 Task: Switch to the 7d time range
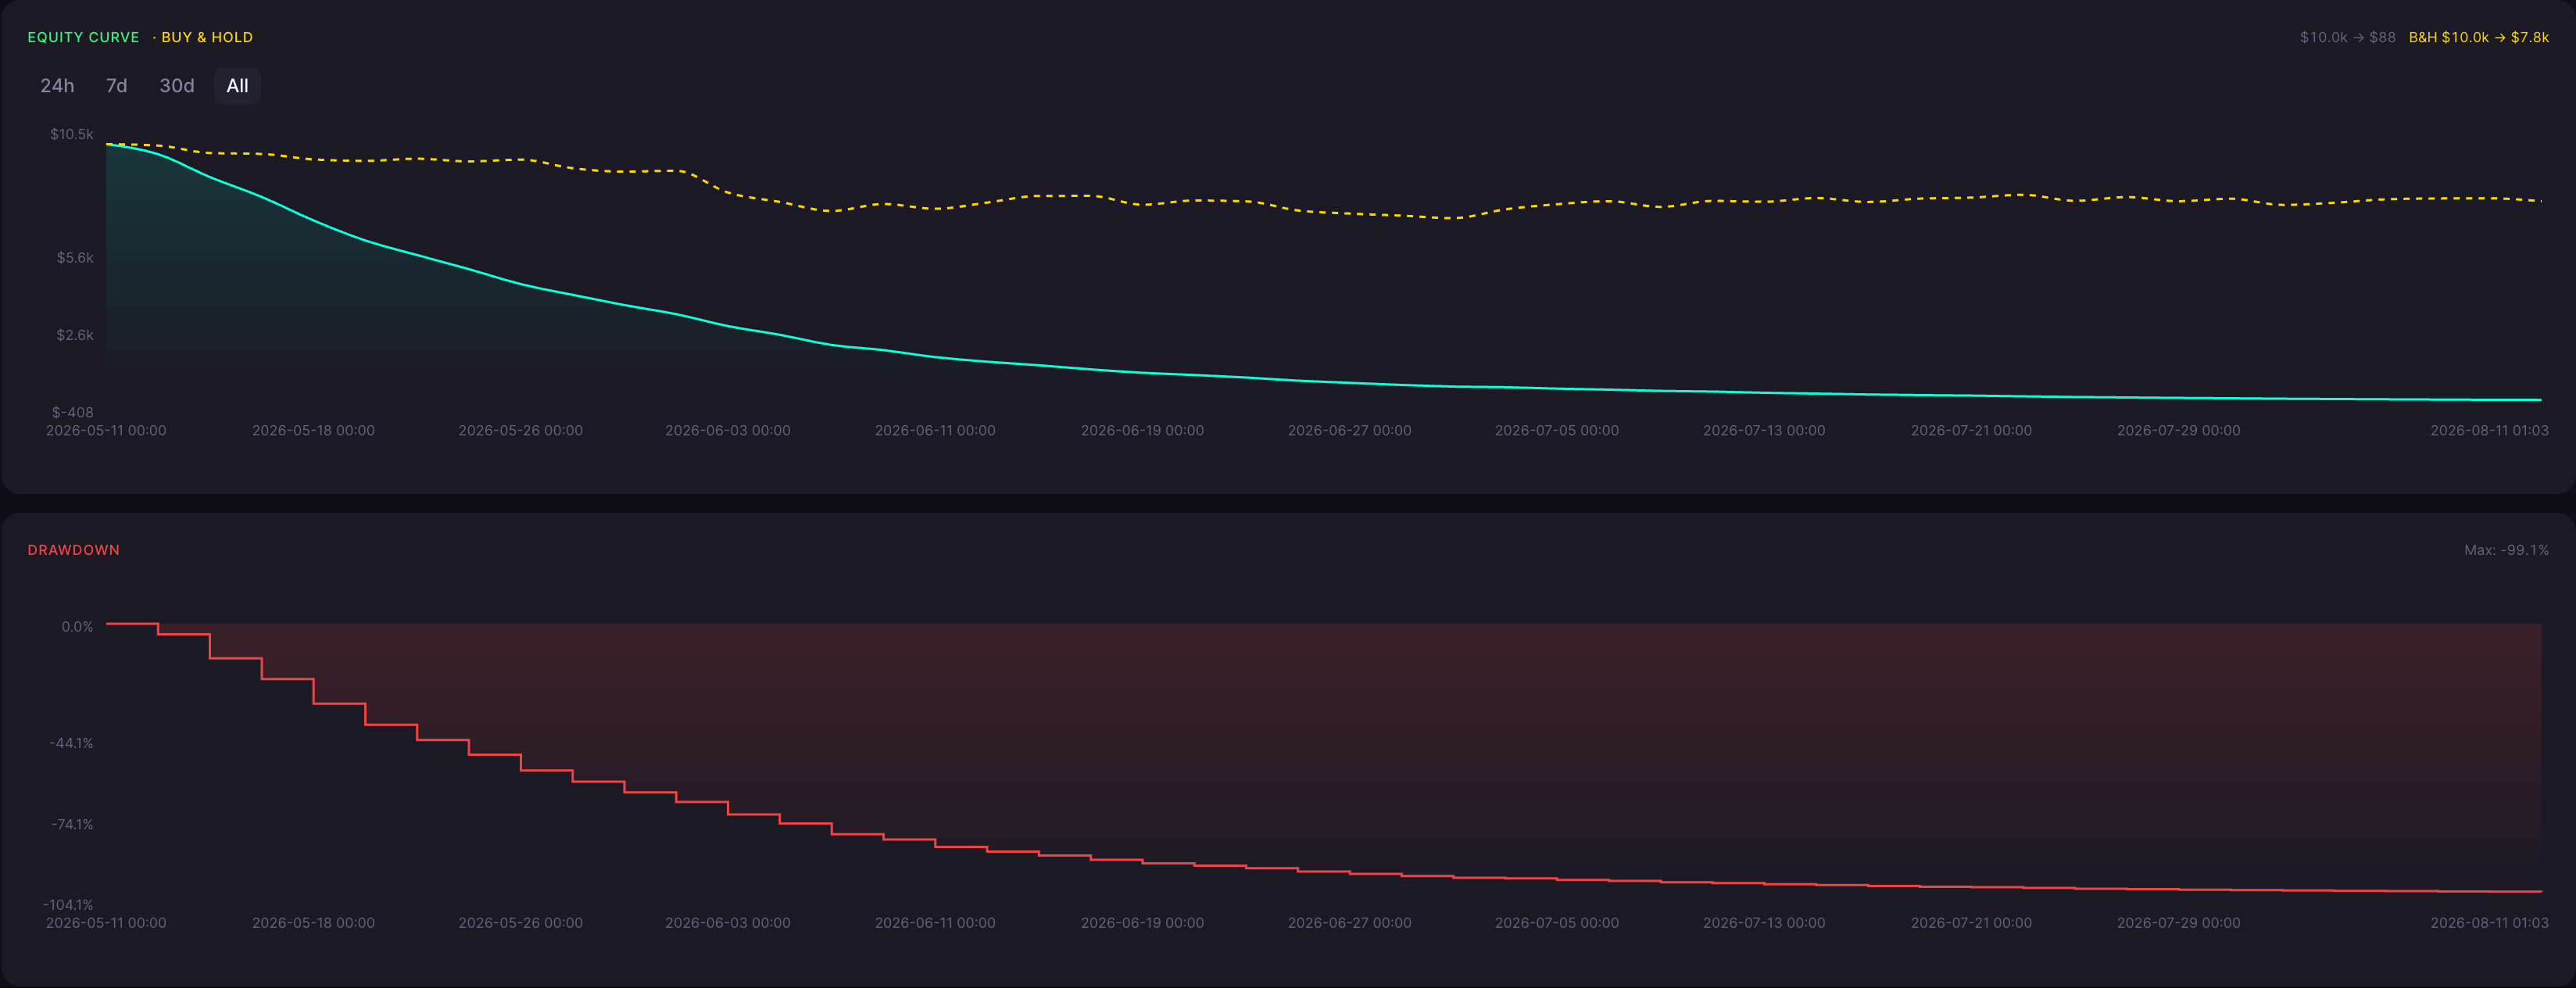tap(117, 86)
